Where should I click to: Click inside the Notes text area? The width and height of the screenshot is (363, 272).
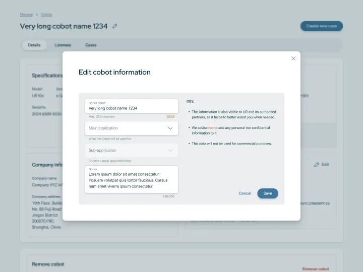(x=131, y=180)
